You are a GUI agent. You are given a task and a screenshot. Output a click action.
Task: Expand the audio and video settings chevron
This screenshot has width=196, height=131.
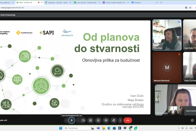[x=78, y=120]
